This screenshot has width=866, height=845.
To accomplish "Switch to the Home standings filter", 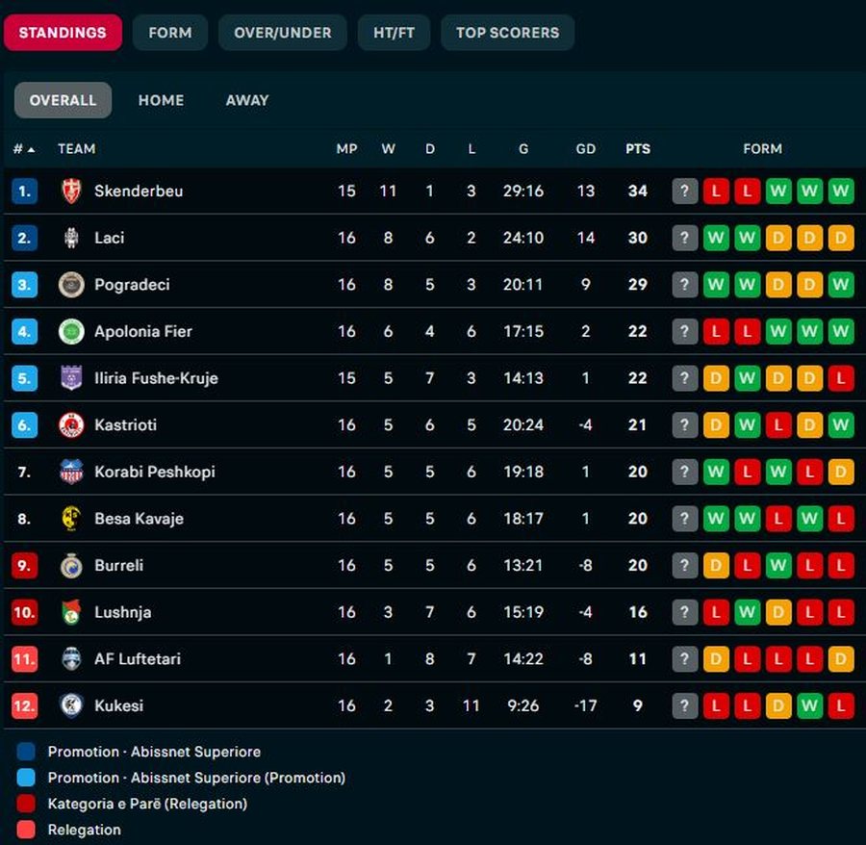I will [x=161, y=100].
